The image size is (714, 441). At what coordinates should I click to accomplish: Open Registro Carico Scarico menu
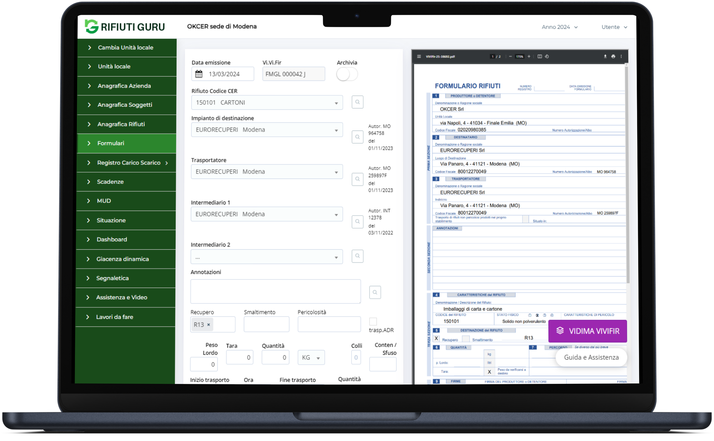[129, 163]
